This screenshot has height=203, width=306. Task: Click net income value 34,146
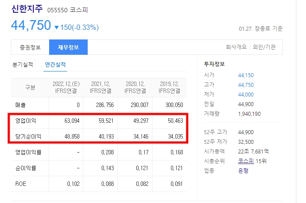(x=141, y=136)
